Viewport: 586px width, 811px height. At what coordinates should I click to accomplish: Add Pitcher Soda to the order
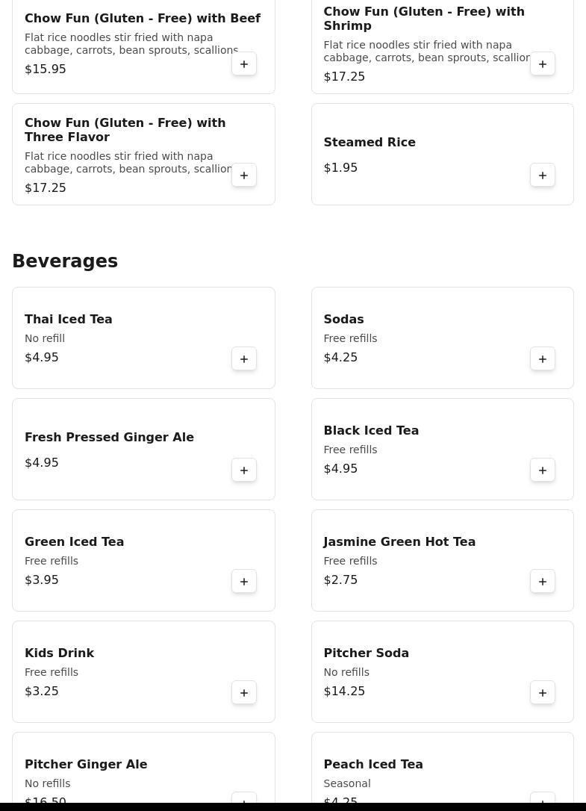[543, 692]
